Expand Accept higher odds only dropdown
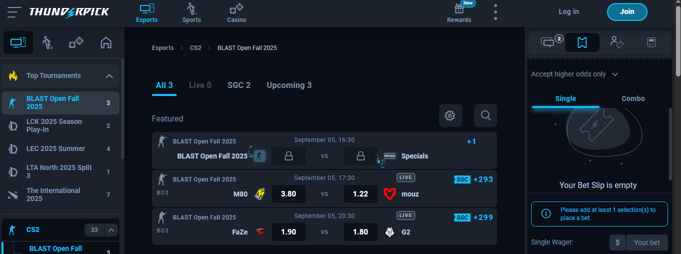Viewport: 681px width, 254px height. tap(575, 74)
